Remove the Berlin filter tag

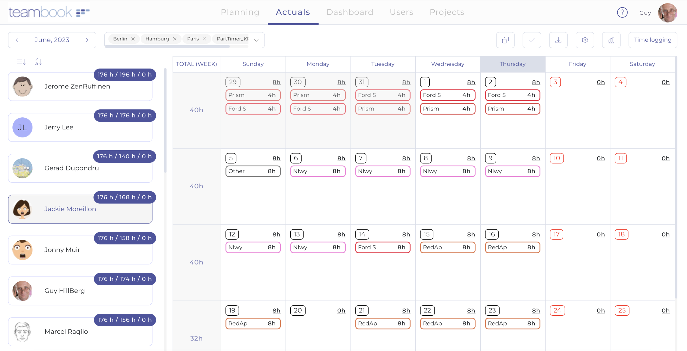133,39
